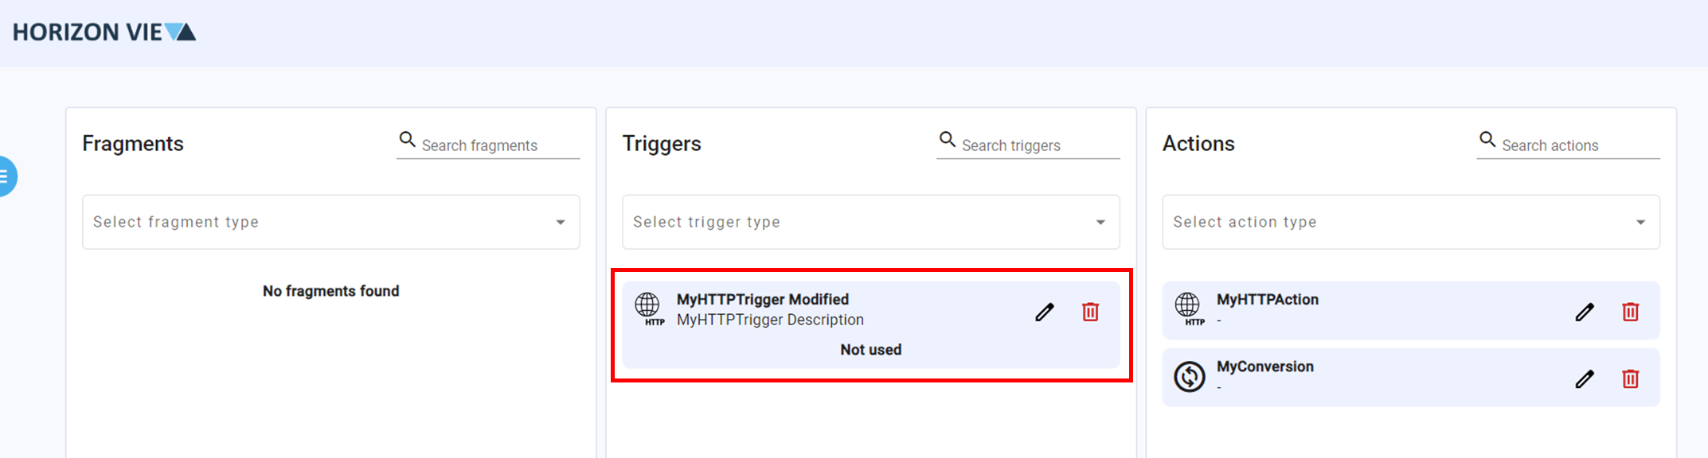Click the conversion sync icon on MyConversion

pyautogui.click(x=1188, y=377)
